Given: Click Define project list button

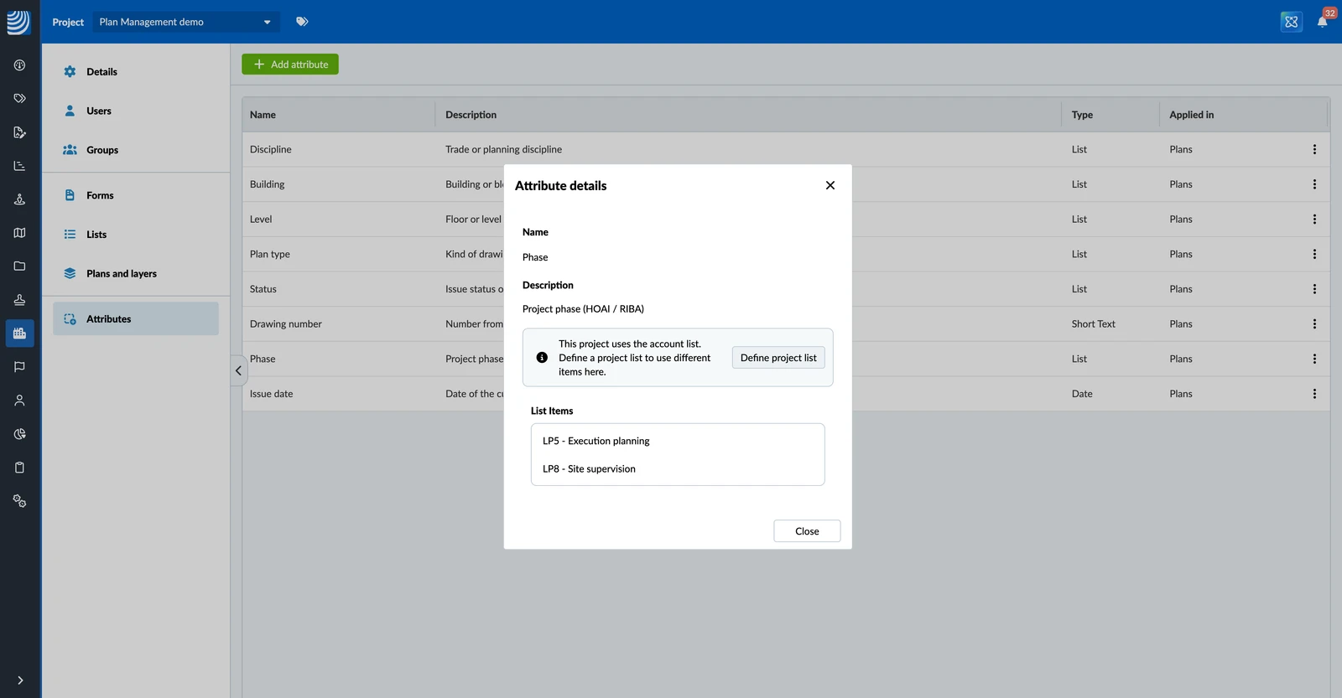Looking at the screenshot, I should pyautogui.click(x=778, y=358).
